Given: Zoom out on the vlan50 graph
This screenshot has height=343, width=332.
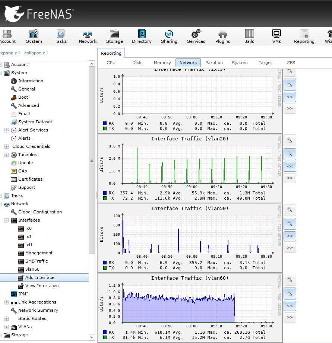Looking at the screenshot, I should click(x=290, y=224).
